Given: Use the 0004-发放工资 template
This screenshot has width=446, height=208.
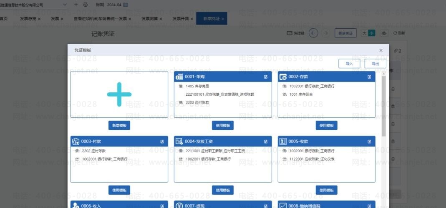Looking at the screenshot, I should pos(223,190).
